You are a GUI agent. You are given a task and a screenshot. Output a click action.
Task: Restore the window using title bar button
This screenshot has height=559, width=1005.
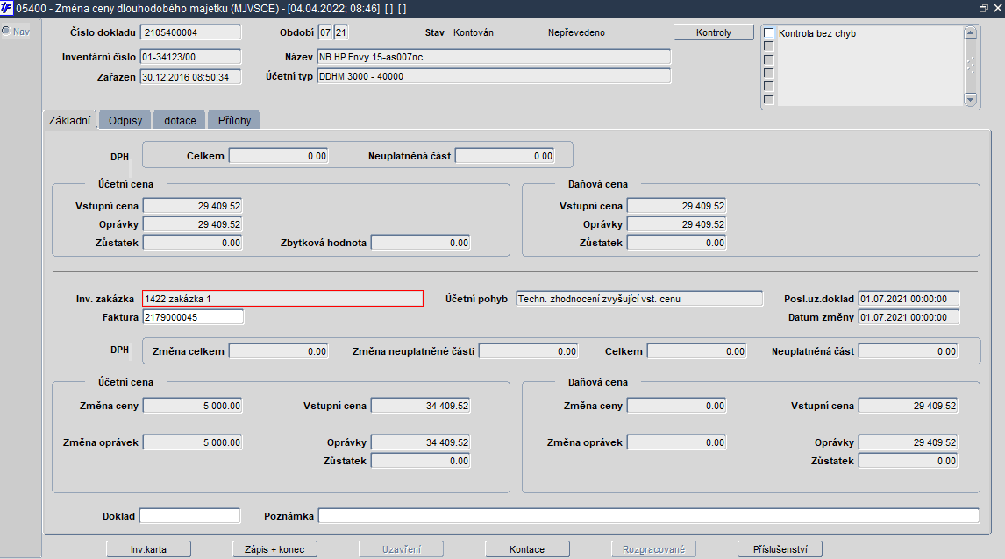click(984, 8)
